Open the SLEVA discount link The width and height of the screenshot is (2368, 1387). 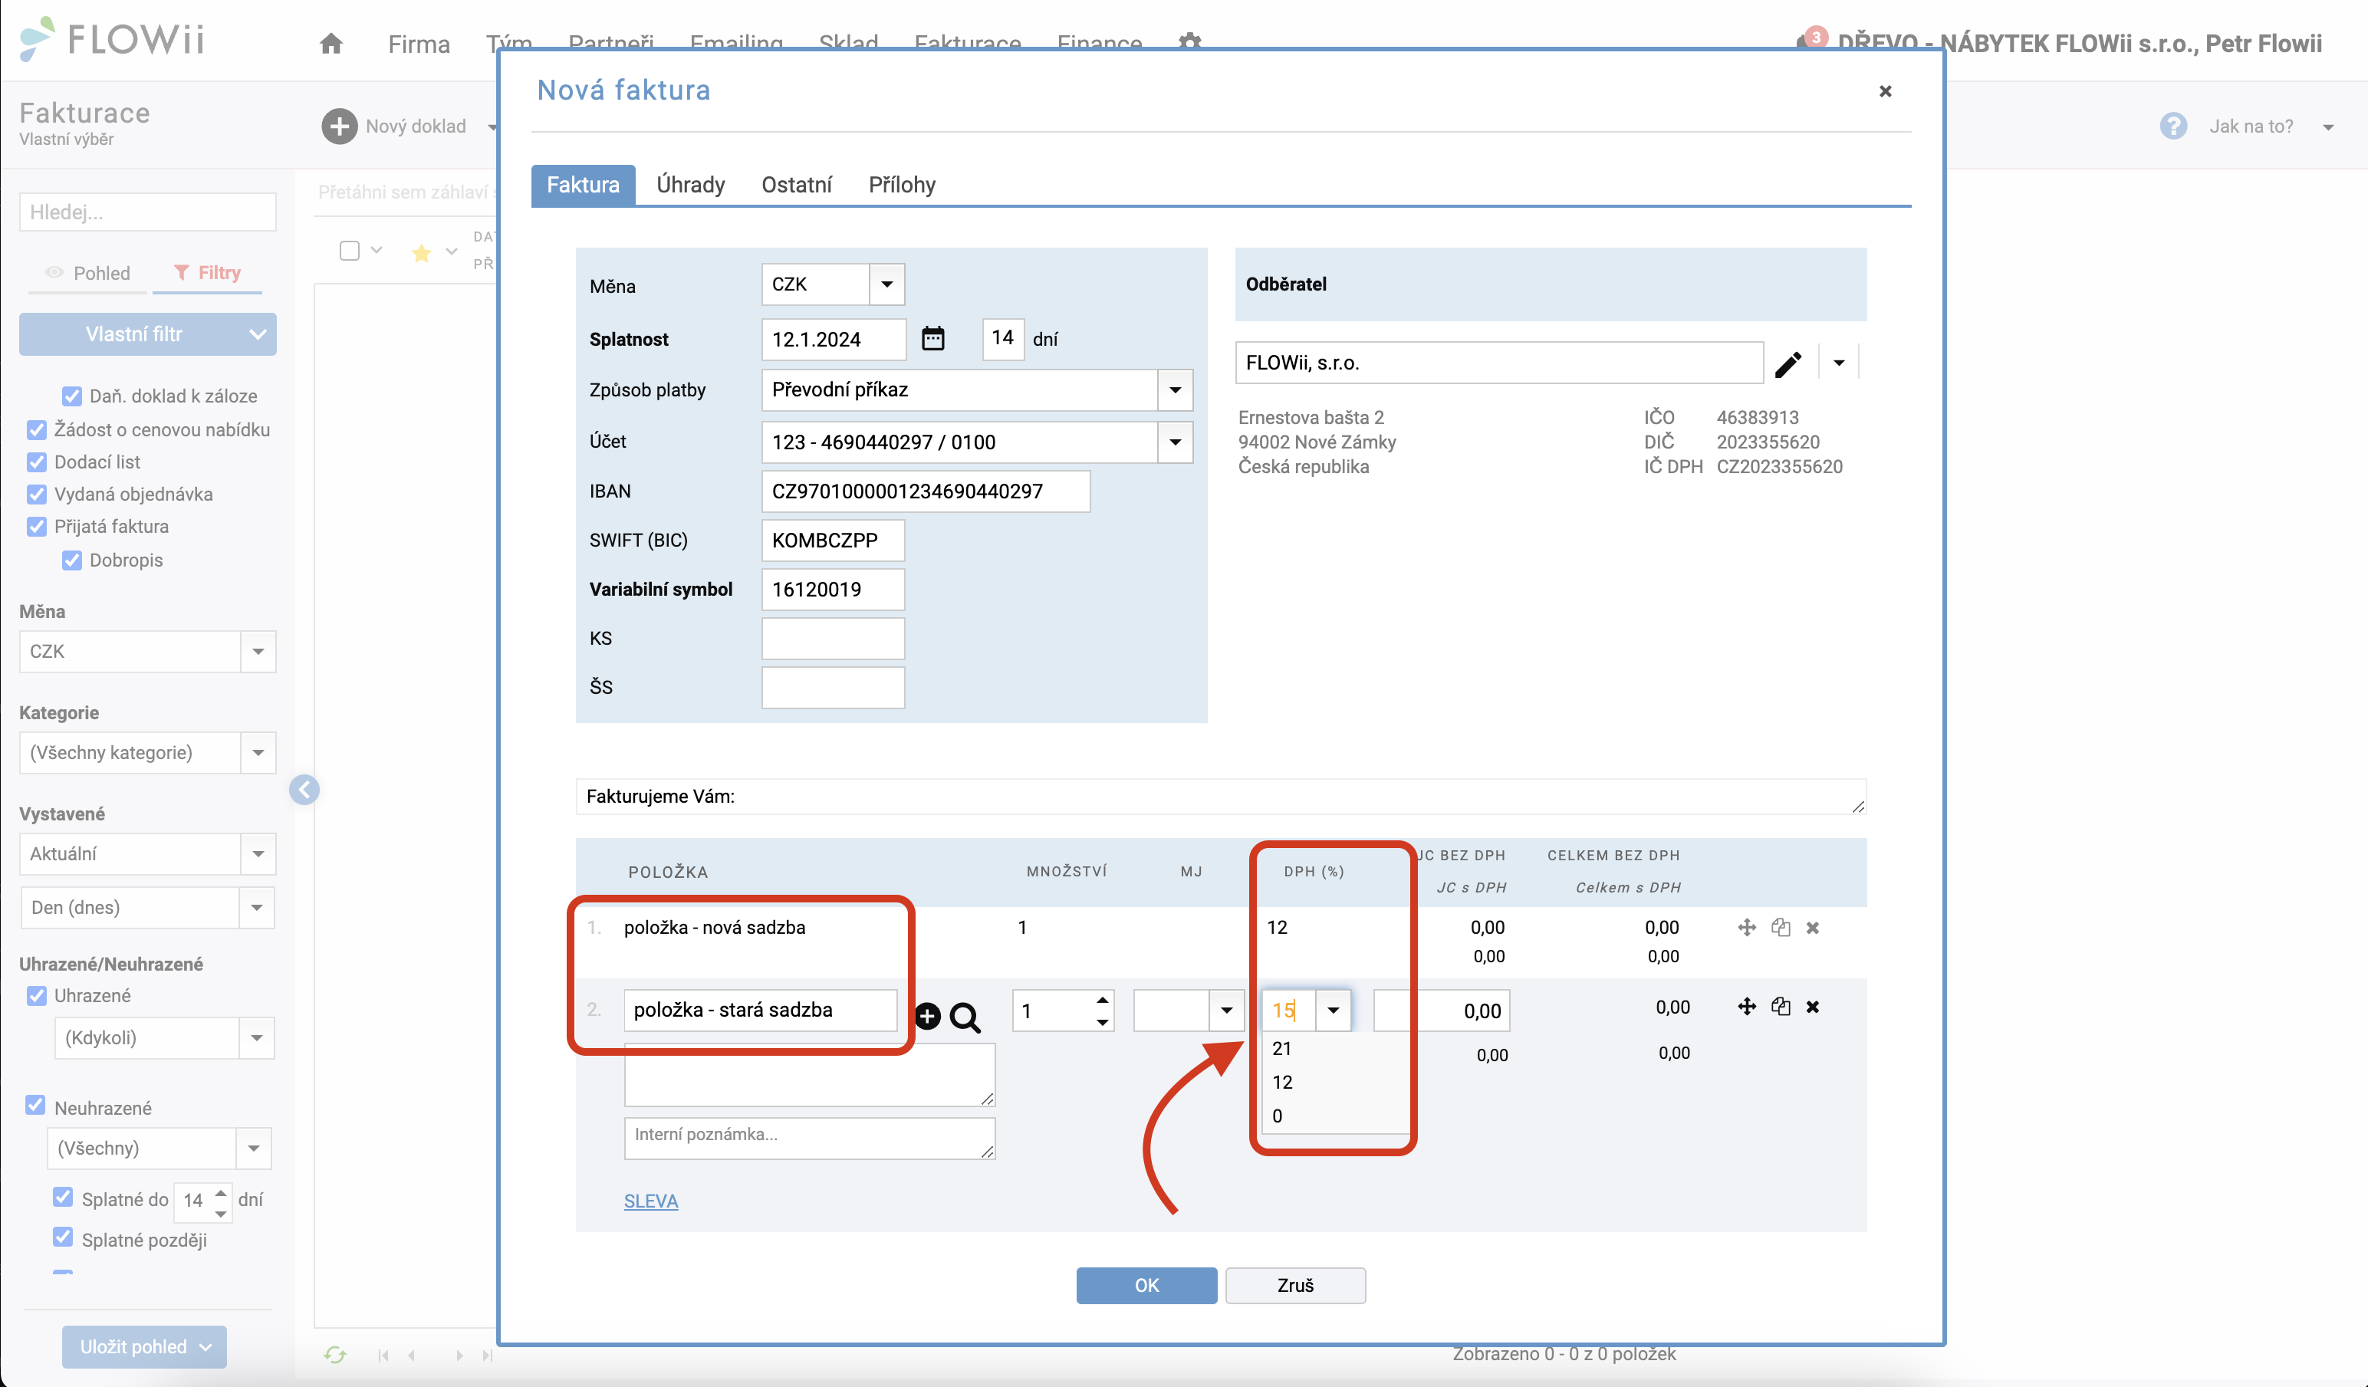[650, 1200]
